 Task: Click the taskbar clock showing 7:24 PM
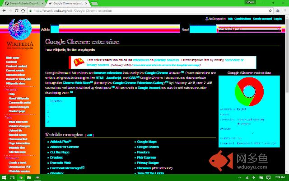280,177
